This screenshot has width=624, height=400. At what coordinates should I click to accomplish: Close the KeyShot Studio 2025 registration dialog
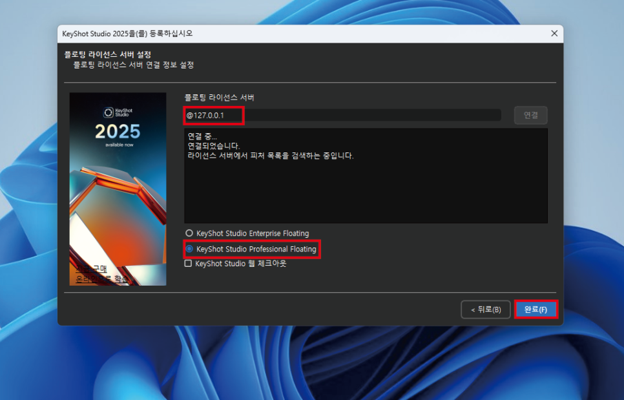click(554, 34)
